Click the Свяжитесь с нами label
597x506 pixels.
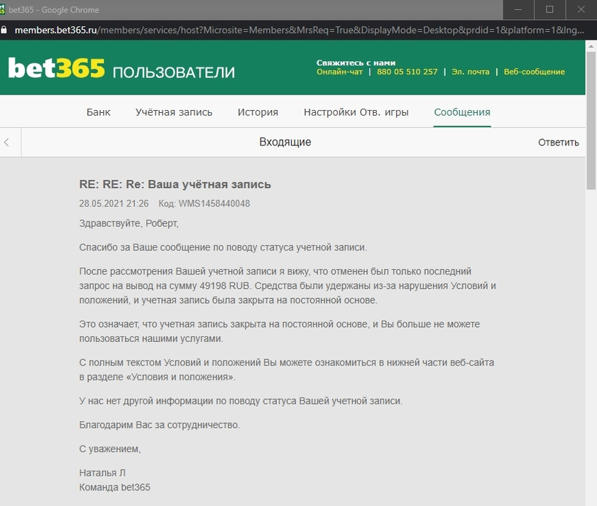click(x=356, y=62)
